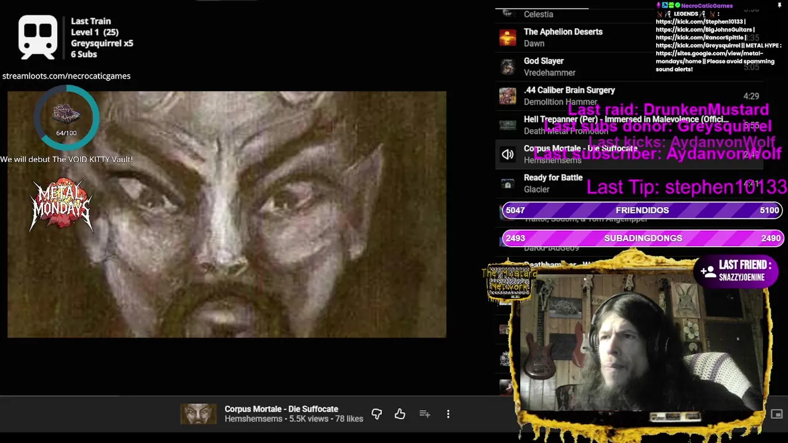Select .44 Caliber Brain Surgery track title
The width and height of the screenshot is (788, 443).
pos(569,90)
